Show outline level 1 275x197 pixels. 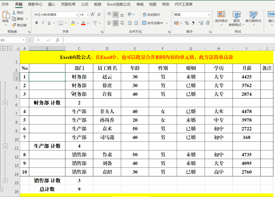pyautogui.click(x=1, y=48)
